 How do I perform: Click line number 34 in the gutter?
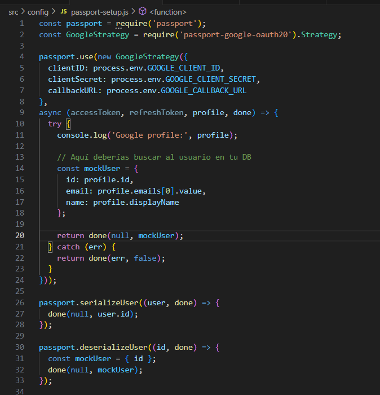tap(20, 391)
